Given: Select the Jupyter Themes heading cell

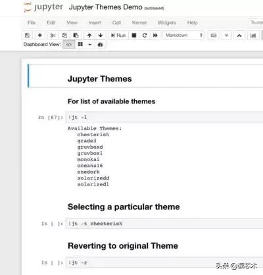Looking at the screenshot, I should pos(145,76).
